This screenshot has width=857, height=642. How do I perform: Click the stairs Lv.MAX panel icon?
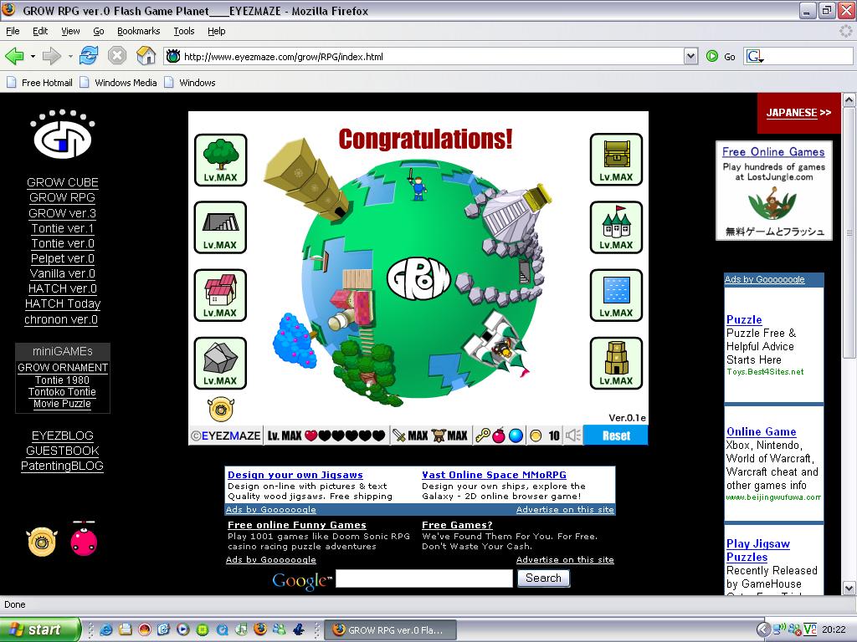point(220,227)
